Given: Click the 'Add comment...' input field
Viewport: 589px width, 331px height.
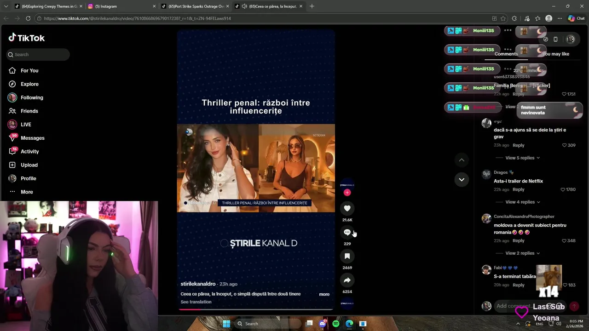Looking at the screenshot, I should click(x=529, y=306).
